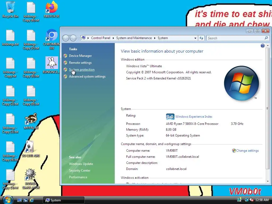The height and width of the screenshot is (204, 272).
Task: Open System protection task link
Action: pos(82,70)
